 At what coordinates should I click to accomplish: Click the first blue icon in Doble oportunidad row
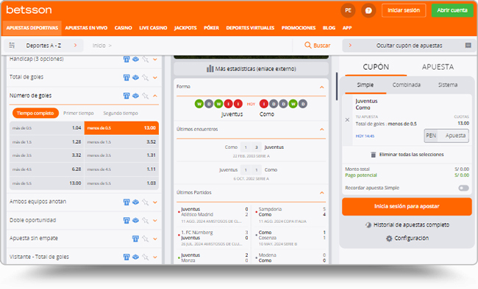point(126,220)
